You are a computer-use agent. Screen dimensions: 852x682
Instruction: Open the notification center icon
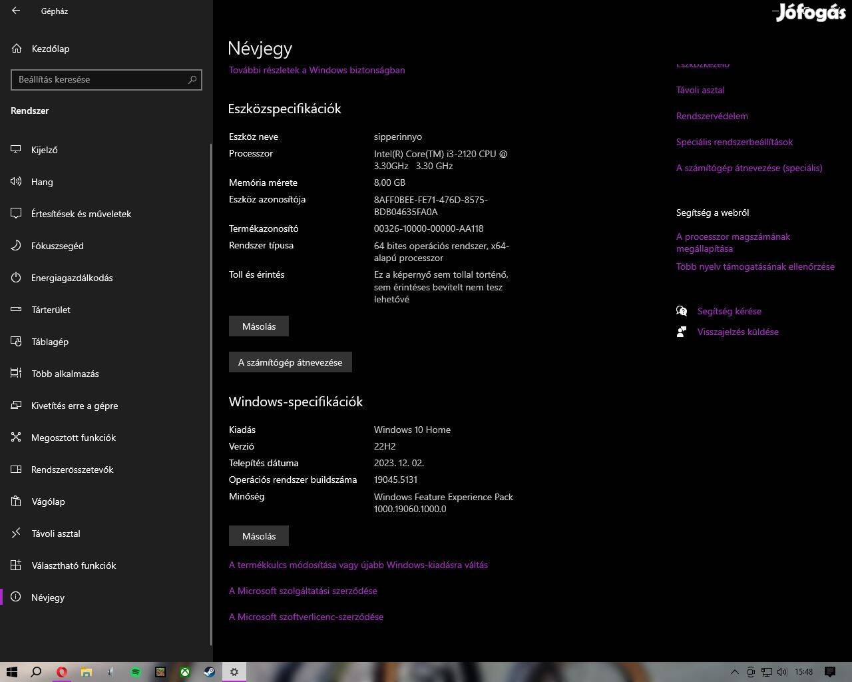tap(830, 672)
